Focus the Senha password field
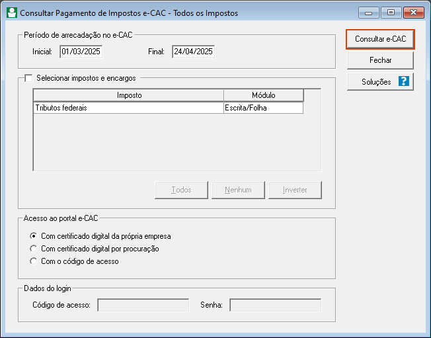This screenshot has height=338, width=431. 276,305
